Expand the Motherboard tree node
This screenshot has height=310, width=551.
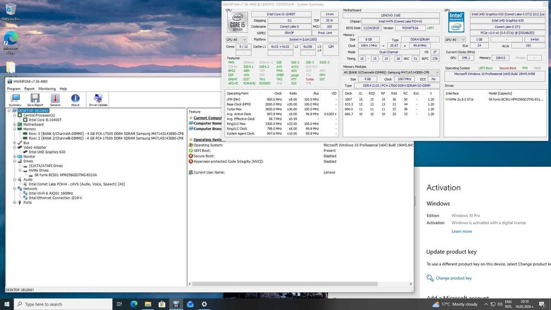coord(15,124)
